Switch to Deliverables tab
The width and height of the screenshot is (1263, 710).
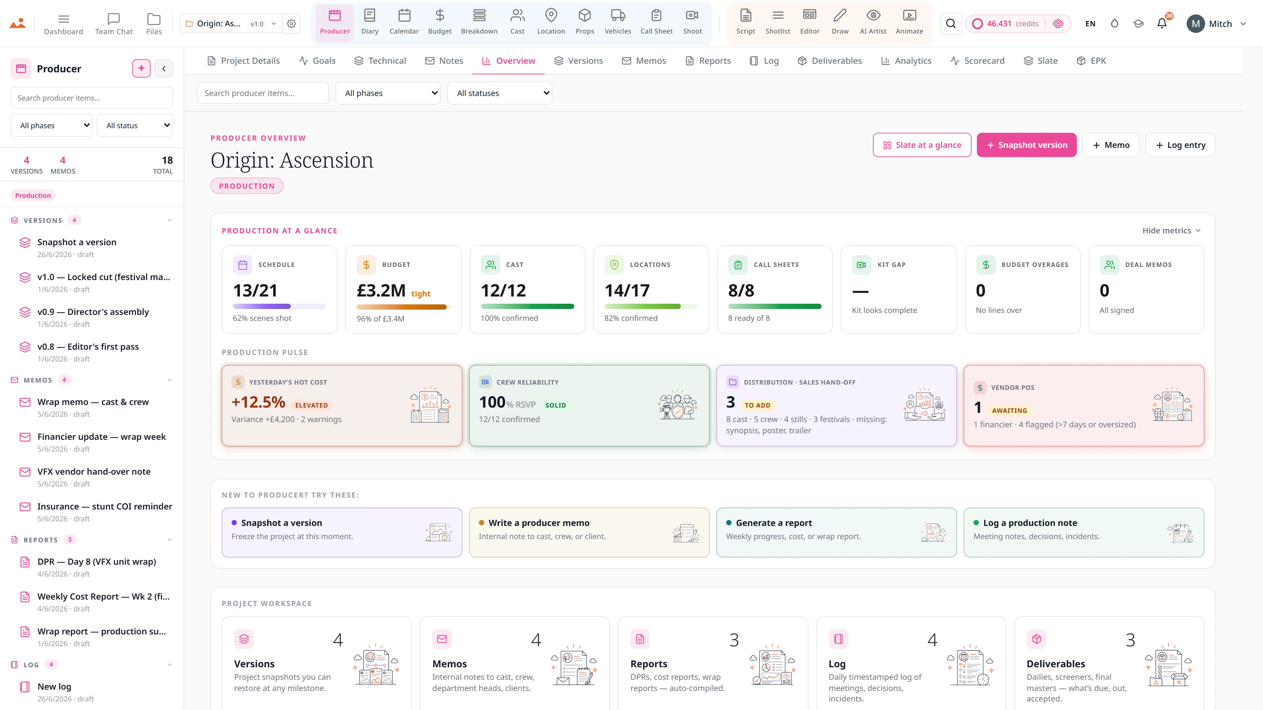830,61
